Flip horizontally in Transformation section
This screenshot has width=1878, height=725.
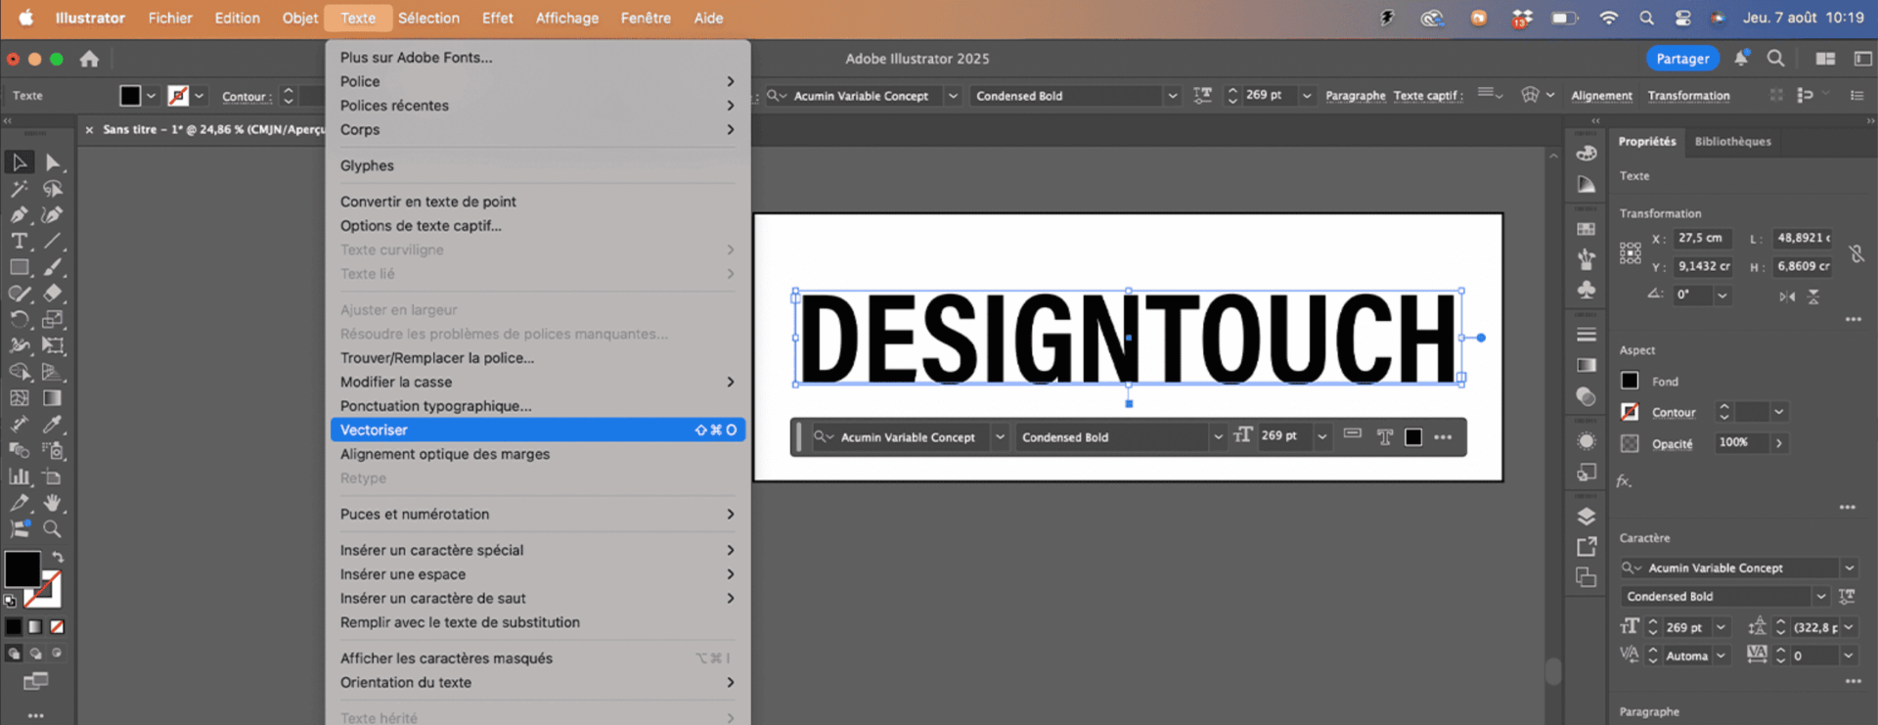(1787, 296)
